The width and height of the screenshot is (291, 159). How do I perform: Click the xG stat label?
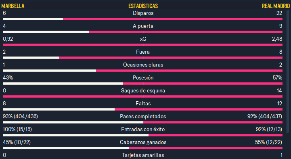pos(143,39)
